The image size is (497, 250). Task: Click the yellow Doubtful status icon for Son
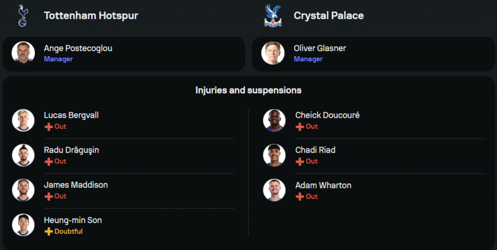[x=48, y=232]
